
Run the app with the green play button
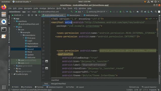pyautogui.click(x=111, y=12)
